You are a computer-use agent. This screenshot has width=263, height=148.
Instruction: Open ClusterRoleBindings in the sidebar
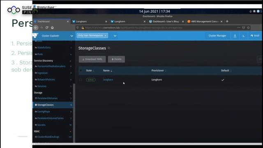click(x=48, y=137)
